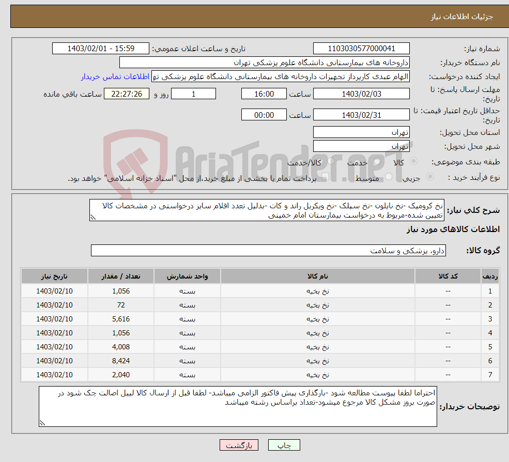
Task: Click the response deadline date 1403/02/03
Action: pyautogui.click(x=361, y=94)
